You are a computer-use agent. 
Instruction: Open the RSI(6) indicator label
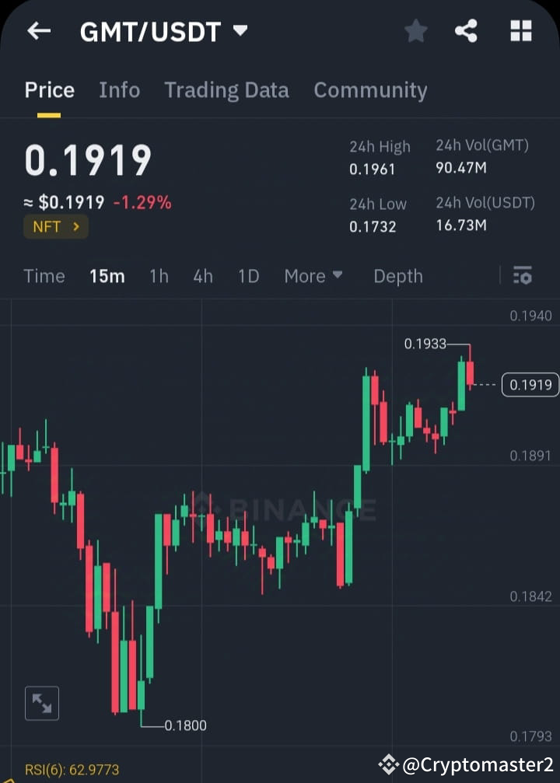click(x=72, y=770)
